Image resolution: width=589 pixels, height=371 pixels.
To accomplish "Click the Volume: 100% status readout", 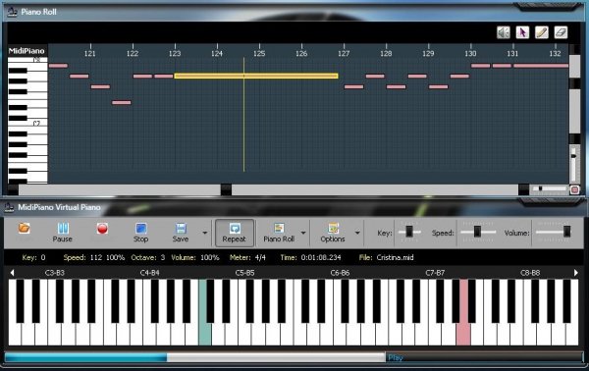I will coord(195,257).
